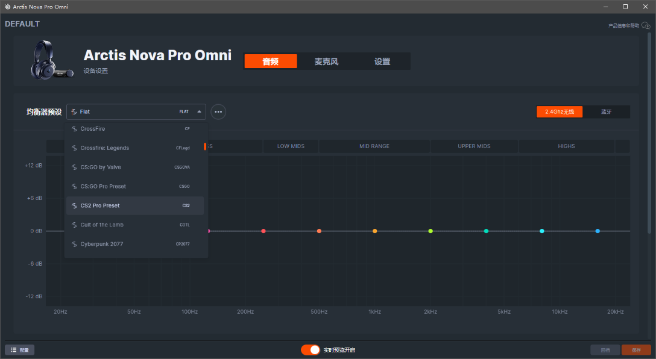Switch to the 蓝牙 Bluetooth mode
The width and height of the screenshot is (656, 359).
[606, 111]
